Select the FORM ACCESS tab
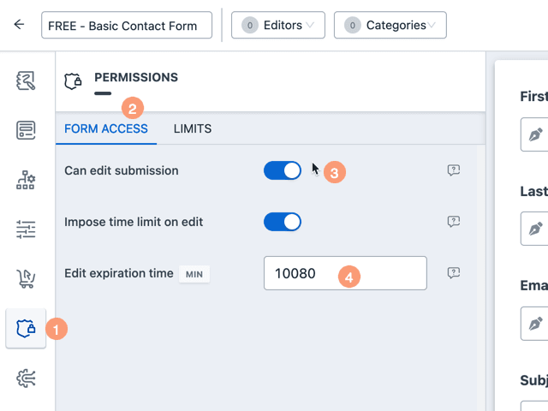 coord(106,128)
